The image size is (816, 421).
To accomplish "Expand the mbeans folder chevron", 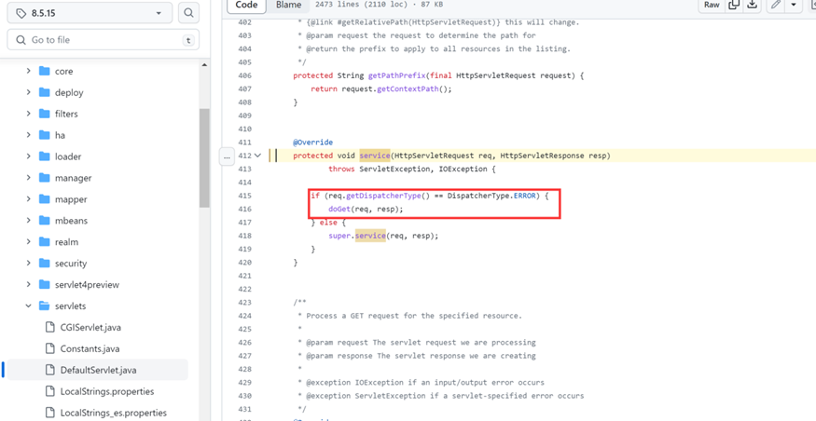I will pos(29,221).
